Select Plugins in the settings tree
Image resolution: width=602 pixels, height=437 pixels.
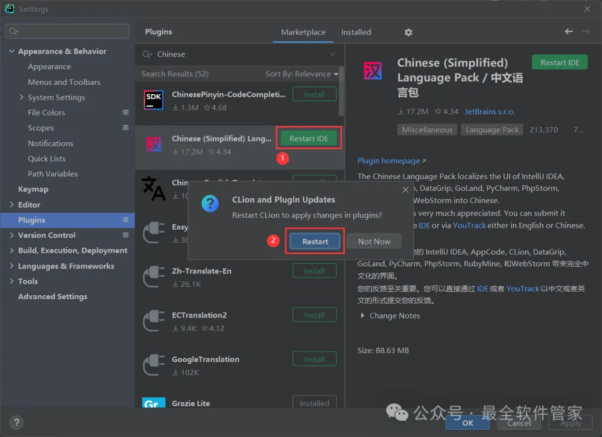[x=67, y=220]
